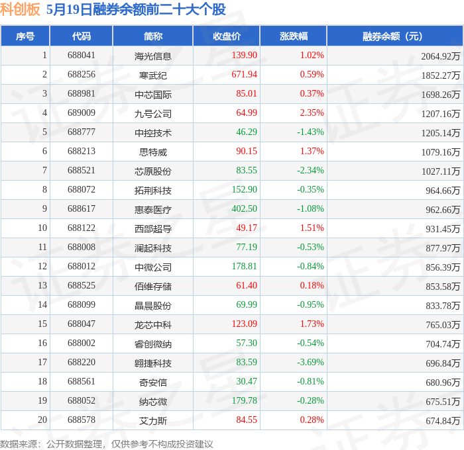The image size is (464, 450).
Task: Click closing price 671.94
Action: point(245,75)
